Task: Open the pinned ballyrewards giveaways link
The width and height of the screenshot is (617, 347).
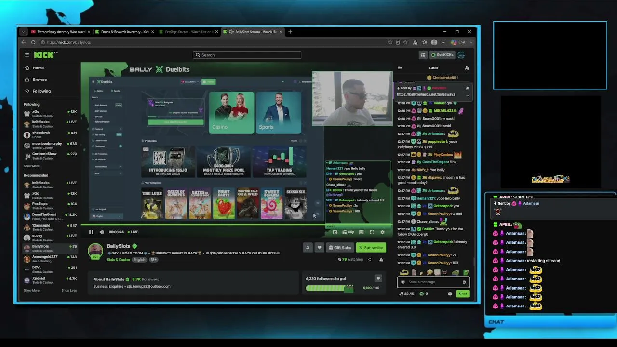Action: pyautogui.click(x=426, y=94)
